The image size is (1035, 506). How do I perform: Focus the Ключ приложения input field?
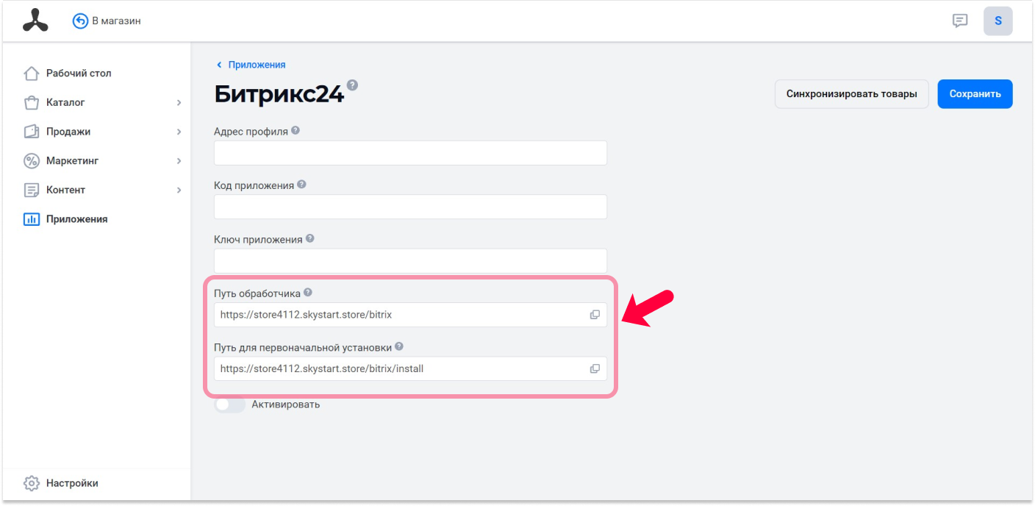(x=410, y=260)
